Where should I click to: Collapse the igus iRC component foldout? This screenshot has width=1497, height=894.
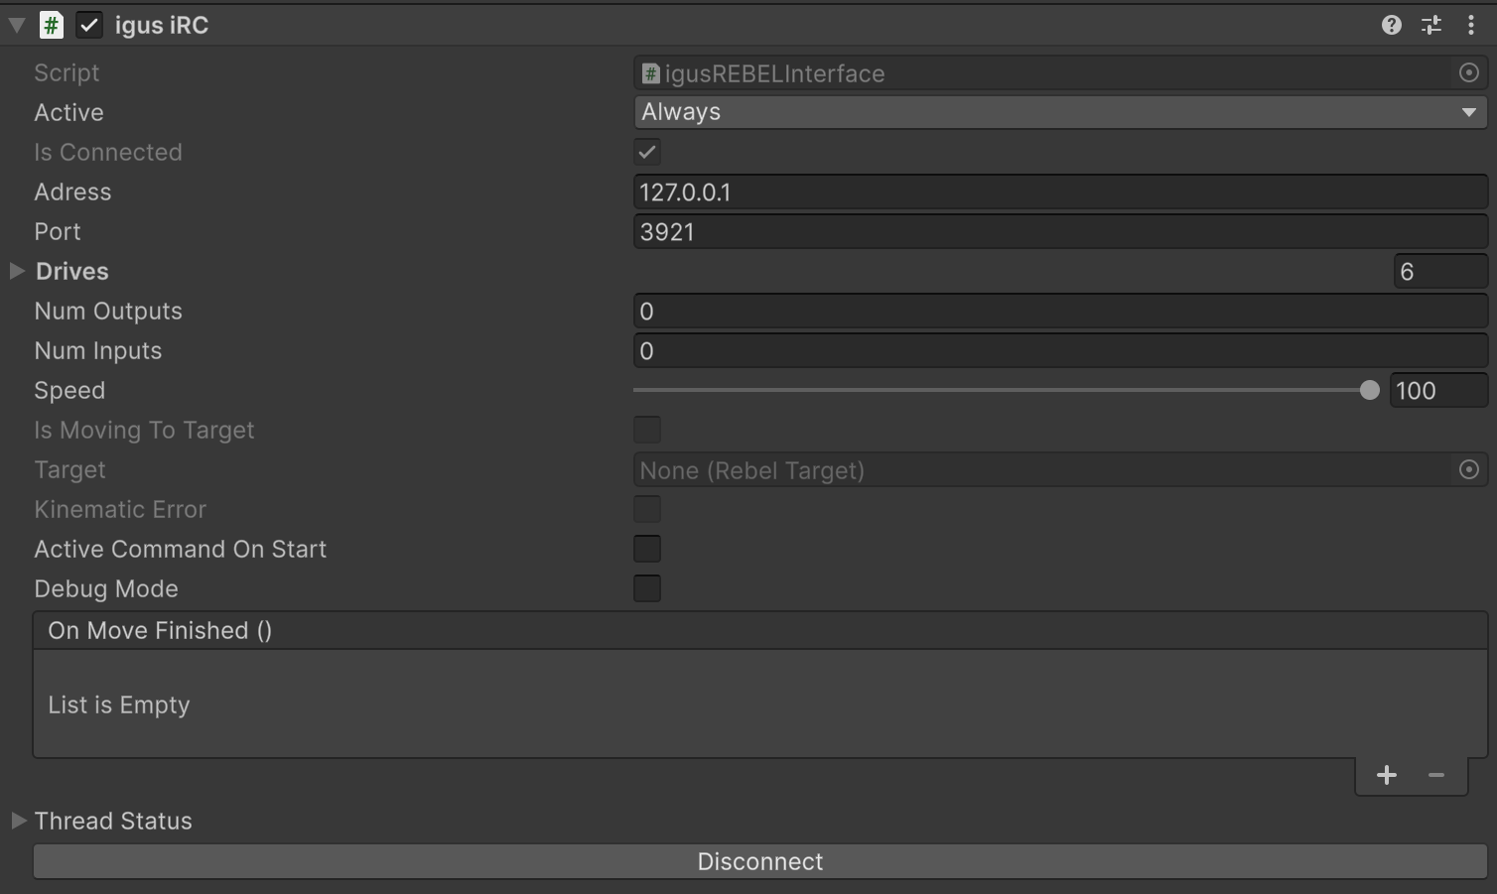pos(17,25)
